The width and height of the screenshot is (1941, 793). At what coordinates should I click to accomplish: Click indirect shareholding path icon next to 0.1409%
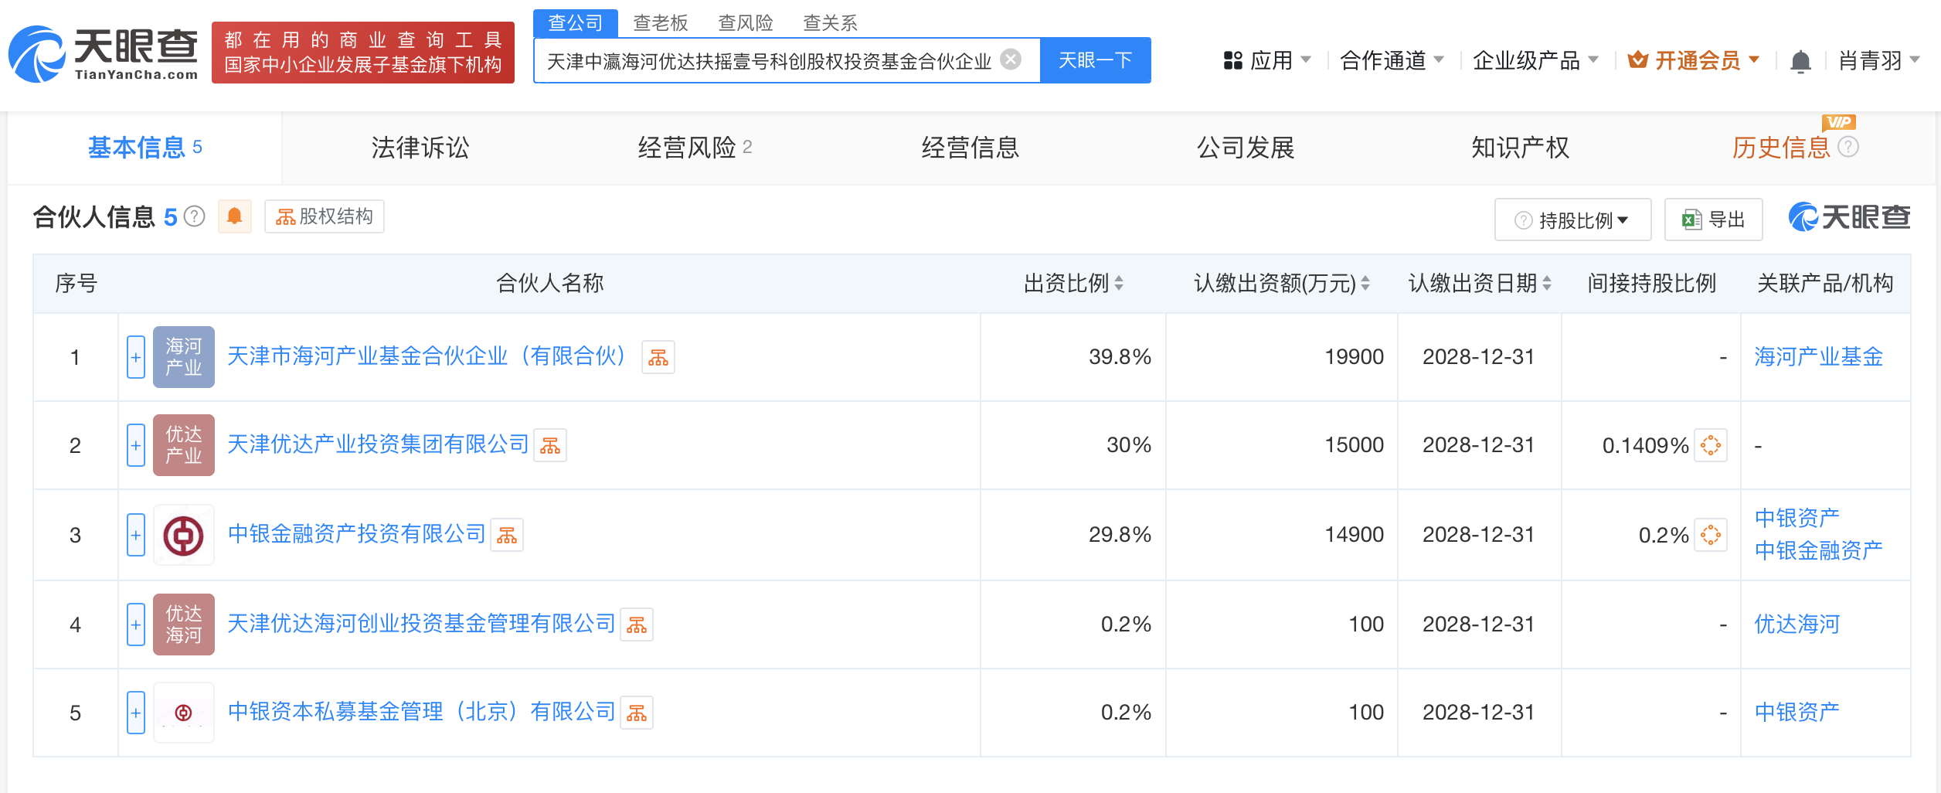1711,445
